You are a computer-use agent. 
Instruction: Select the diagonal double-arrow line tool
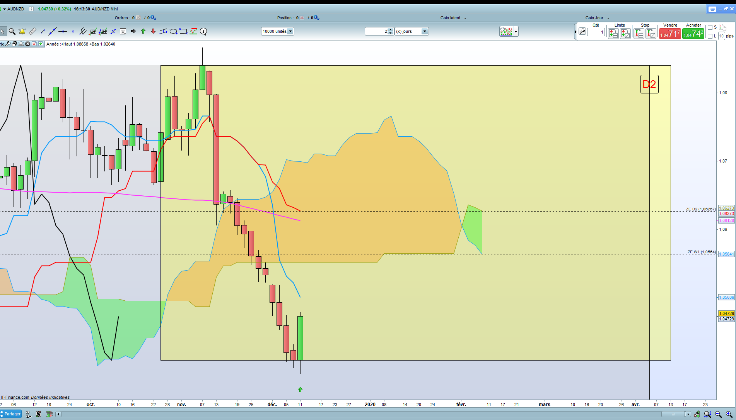[113, 31]
